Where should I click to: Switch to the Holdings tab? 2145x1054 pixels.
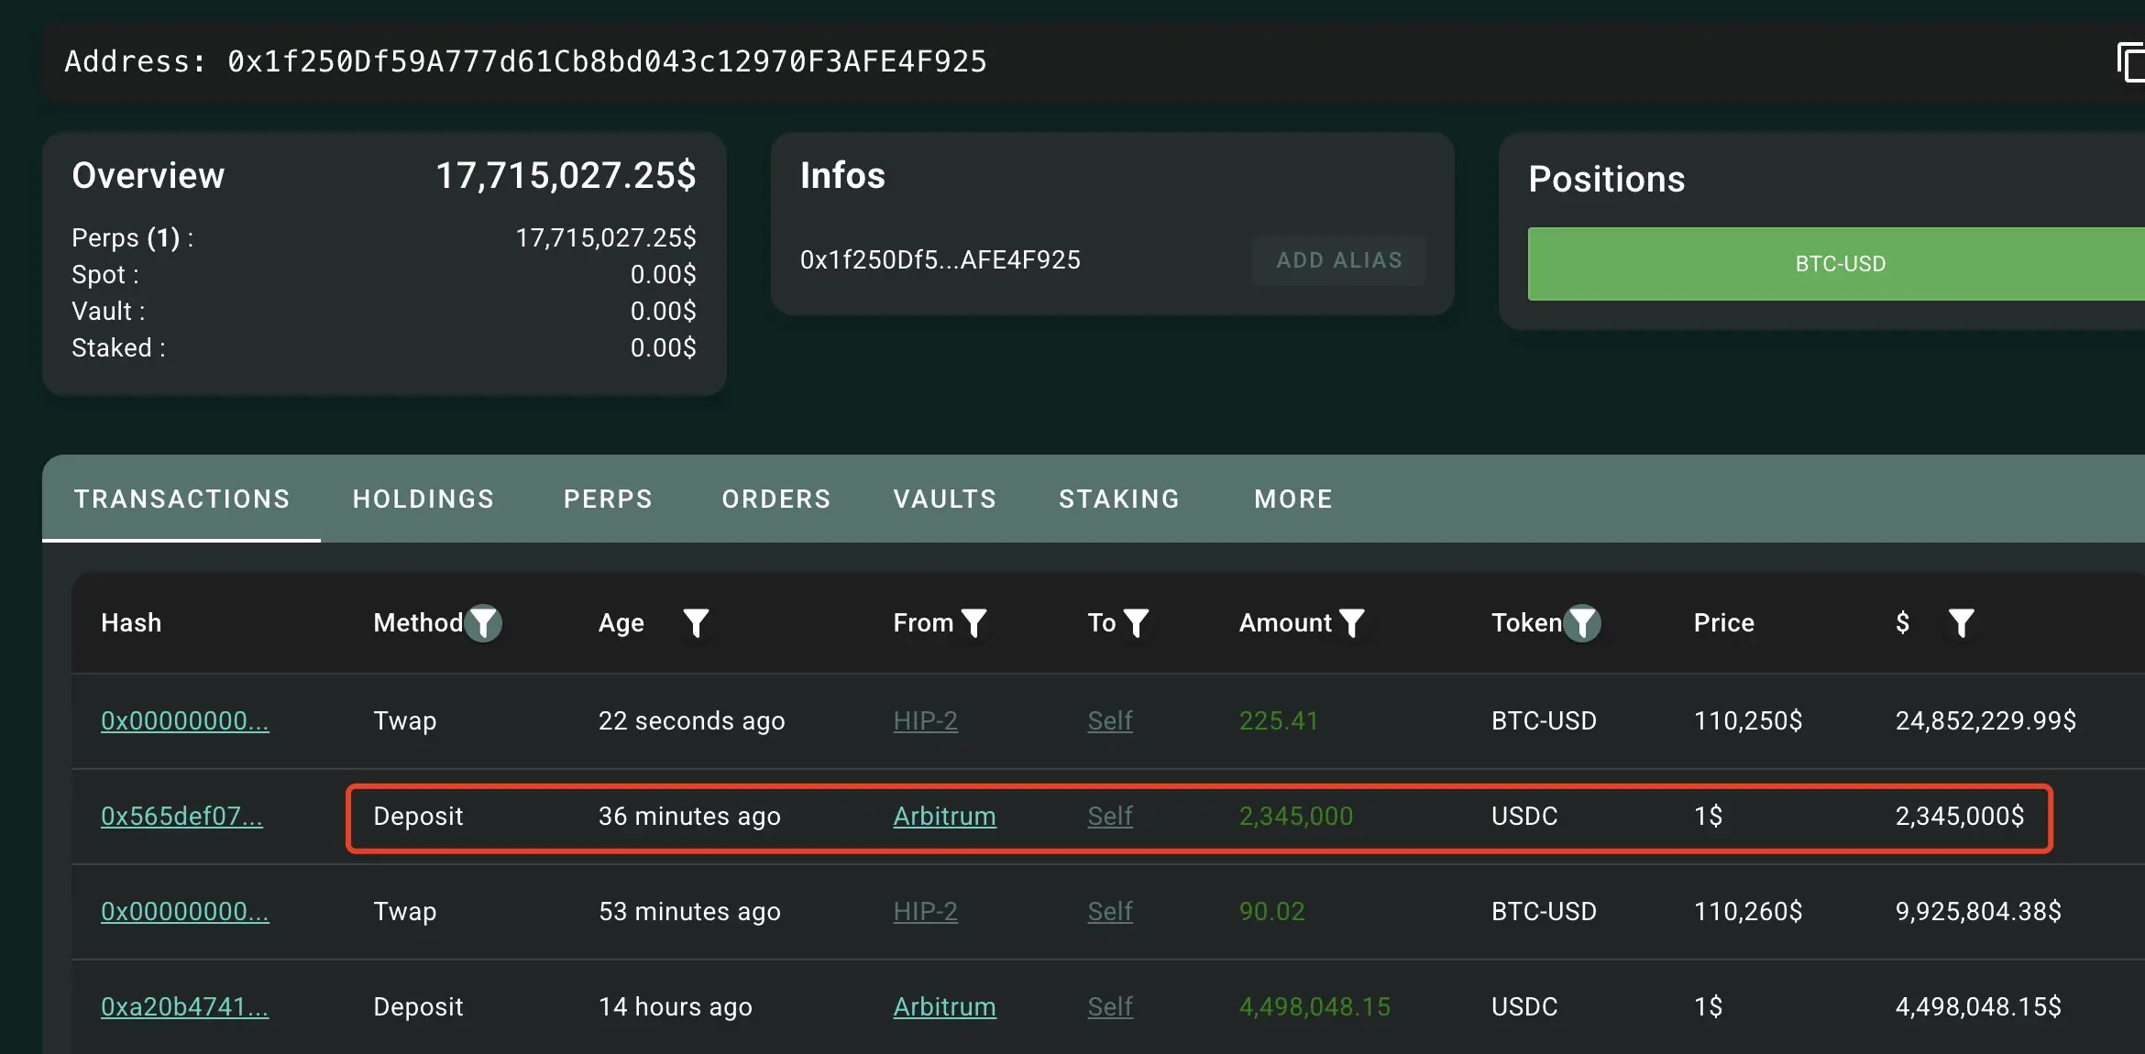(423, 499)
